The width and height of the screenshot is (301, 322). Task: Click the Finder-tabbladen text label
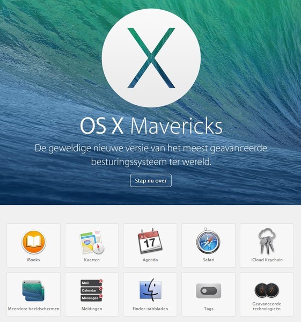(x=150, y=309)
